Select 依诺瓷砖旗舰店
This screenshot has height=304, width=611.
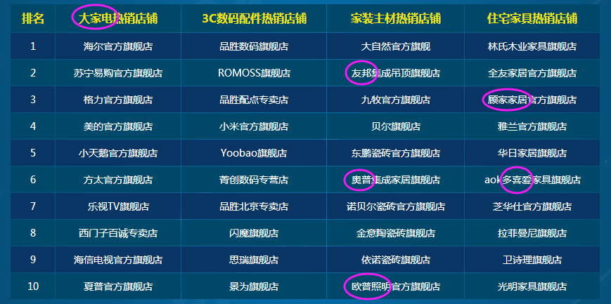point(396,260)
